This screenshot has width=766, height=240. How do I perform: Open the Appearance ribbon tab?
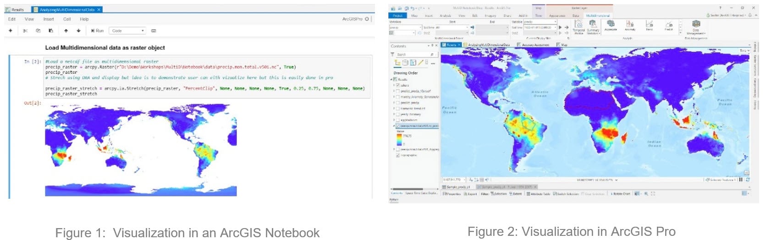(557, 16)
